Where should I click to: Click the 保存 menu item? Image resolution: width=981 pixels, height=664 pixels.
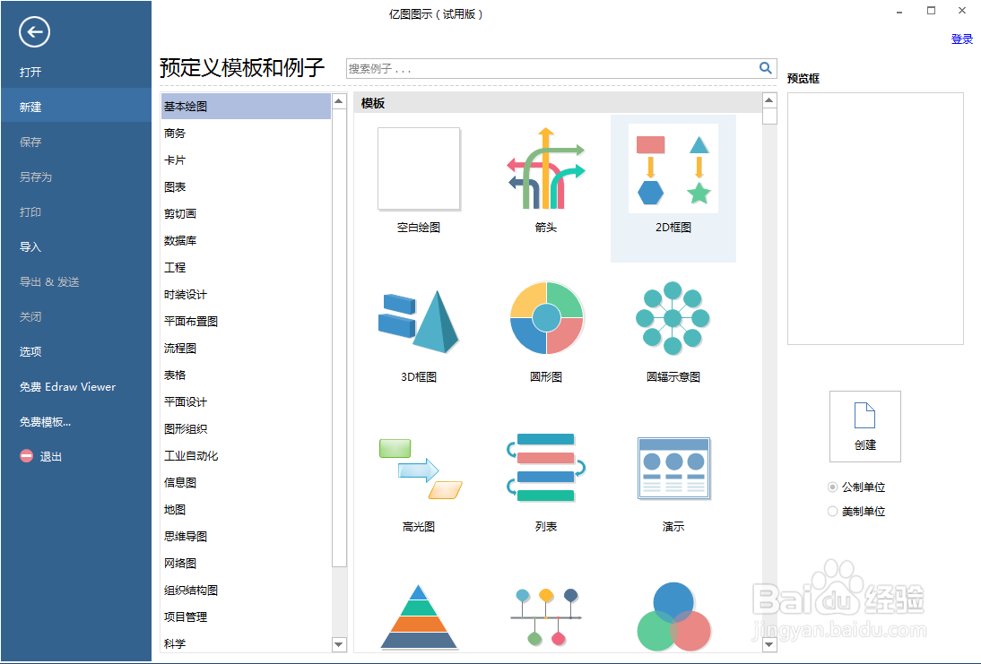point(75,142)
